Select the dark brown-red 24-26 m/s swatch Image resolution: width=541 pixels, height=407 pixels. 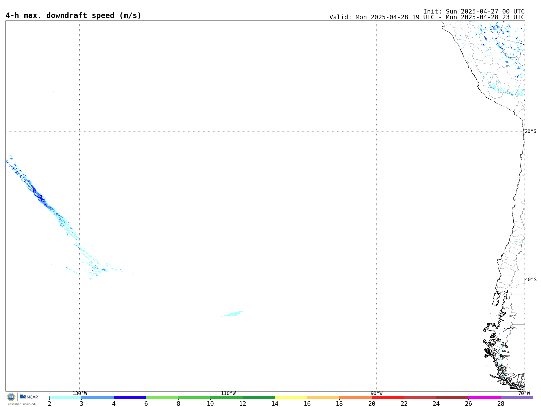[452, 397]
